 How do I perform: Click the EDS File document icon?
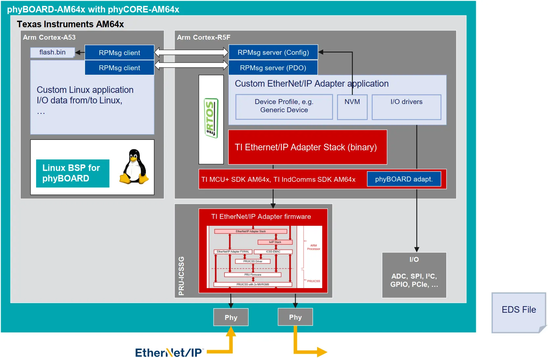[518, 312]
